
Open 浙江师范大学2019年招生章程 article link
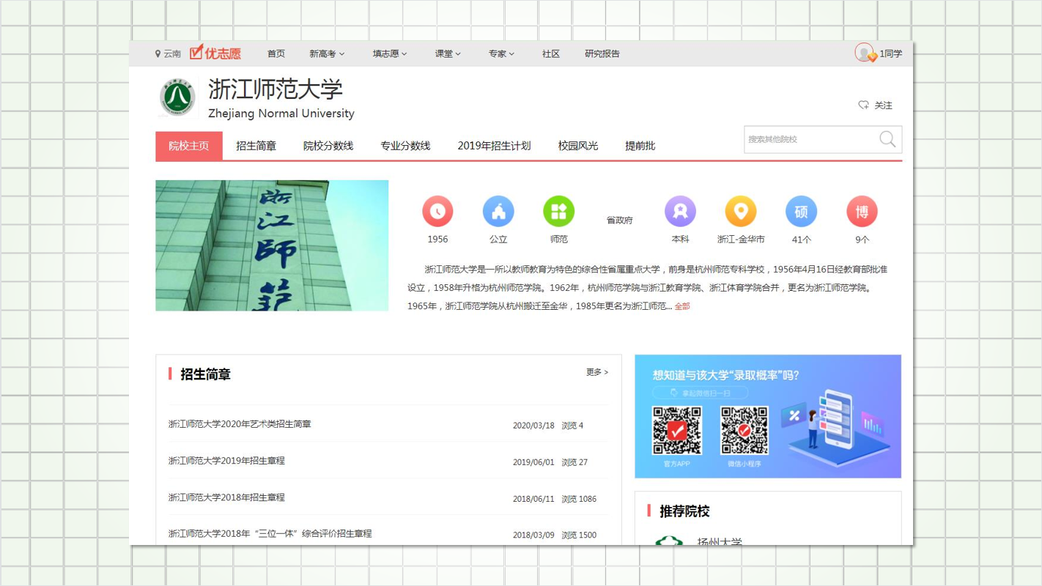tap(226, 461)
